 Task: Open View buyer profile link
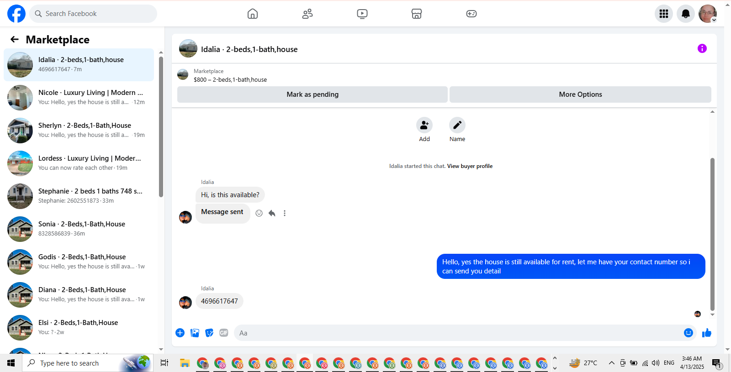coord(470,166)
